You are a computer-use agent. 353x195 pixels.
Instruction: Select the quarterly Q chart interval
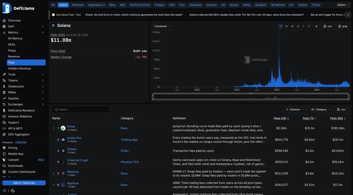tap(298, 26)
